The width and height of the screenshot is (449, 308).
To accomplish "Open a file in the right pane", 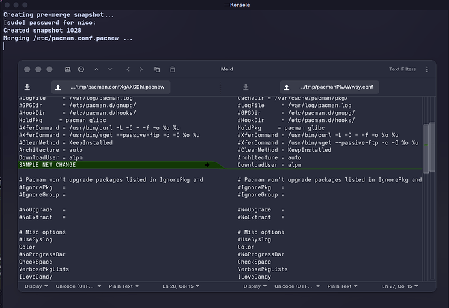I will tap(330, 87).
